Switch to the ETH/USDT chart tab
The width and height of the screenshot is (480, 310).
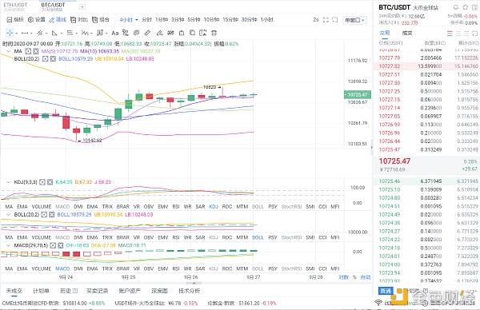[15, 6]
